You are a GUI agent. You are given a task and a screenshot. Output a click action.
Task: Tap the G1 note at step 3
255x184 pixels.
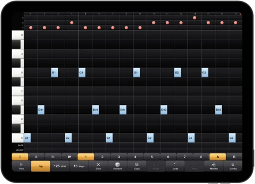[55, 73]
